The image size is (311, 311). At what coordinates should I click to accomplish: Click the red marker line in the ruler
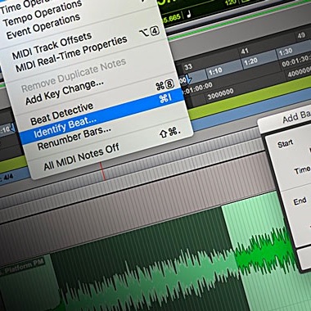pyautogui.click(x=102, y=171)
